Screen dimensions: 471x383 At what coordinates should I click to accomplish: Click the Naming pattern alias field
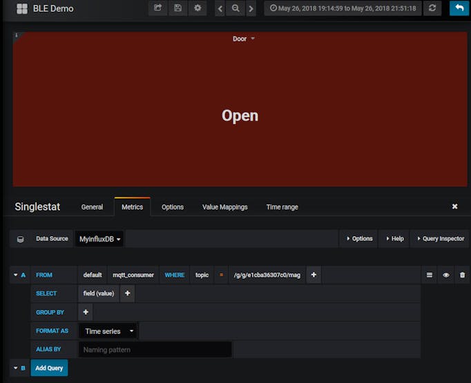click(155, 350)
